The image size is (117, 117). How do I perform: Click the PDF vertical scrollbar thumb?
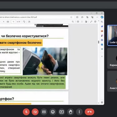click(99, 42)
